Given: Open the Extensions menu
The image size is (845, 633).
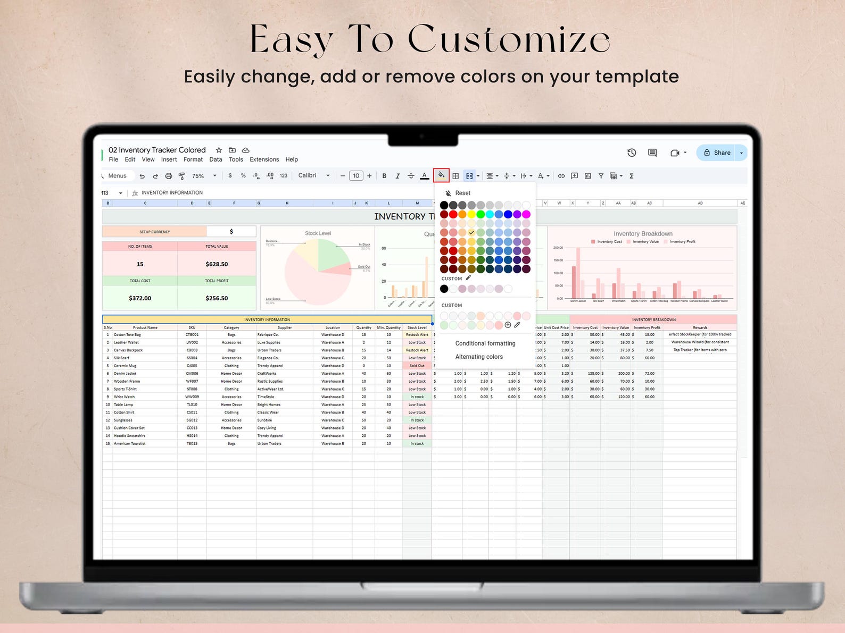Looking at the screenshot, I should point(264,159).
